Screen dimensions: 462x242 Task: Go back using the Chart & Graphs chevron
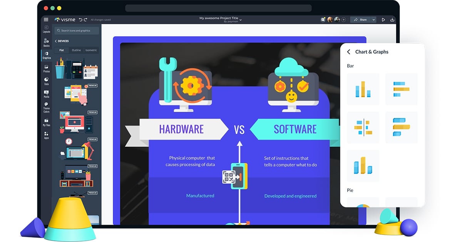tap(349, 51)
